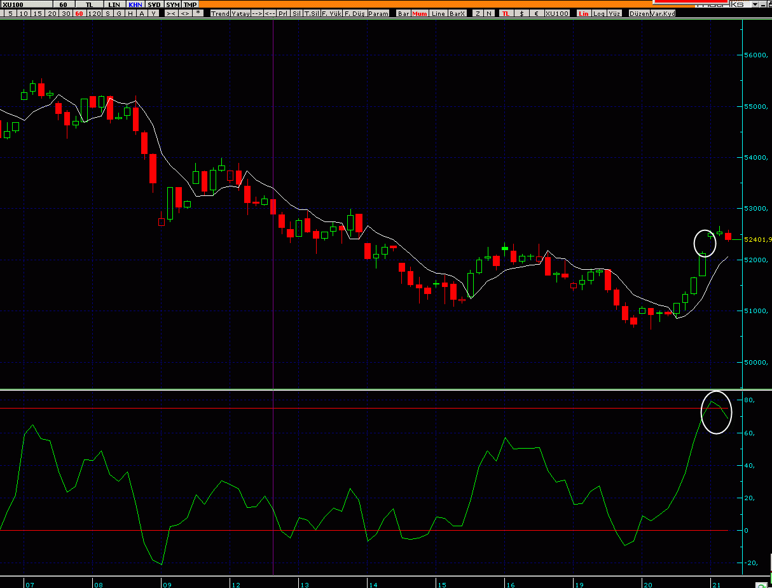Image resolution: width=772 pixels, height=588 pixels.
Task: Click the asterisk (*) toolbar icon
Action: coord(198,13)
